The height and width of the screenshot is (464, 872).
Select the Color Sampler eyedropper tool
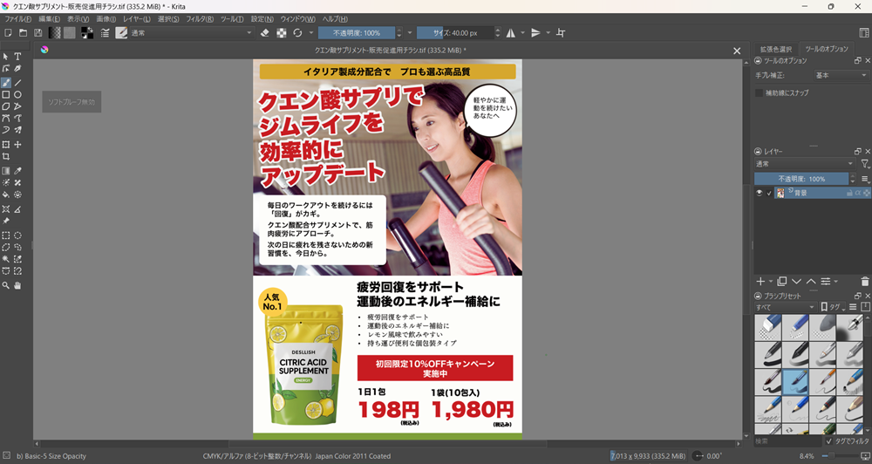17,171
